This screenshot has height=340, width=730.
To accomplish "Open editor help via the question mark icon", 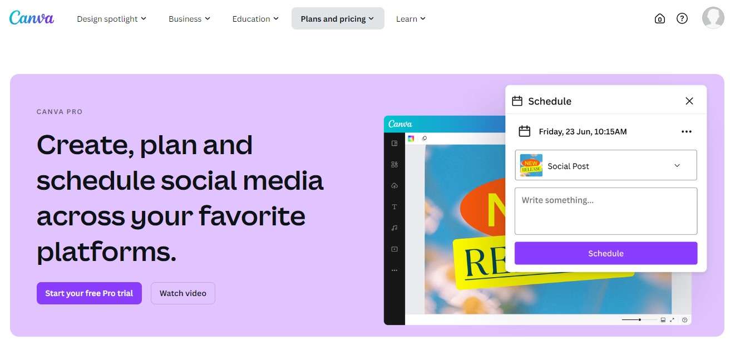I will pos(684,320).
